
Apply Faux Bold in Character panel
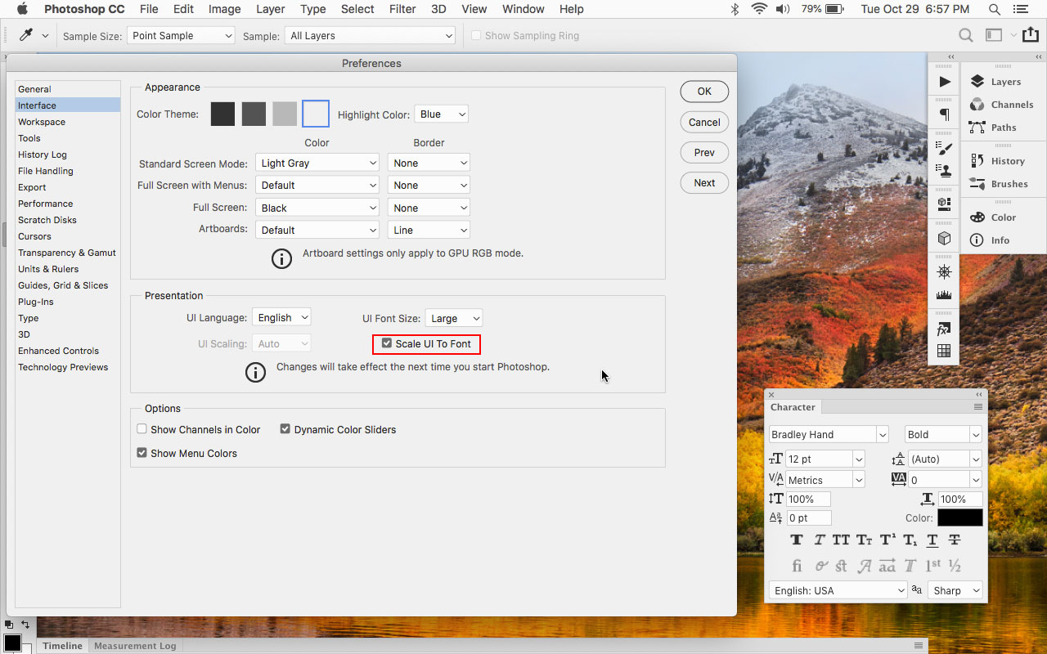[x=796, y=540]
